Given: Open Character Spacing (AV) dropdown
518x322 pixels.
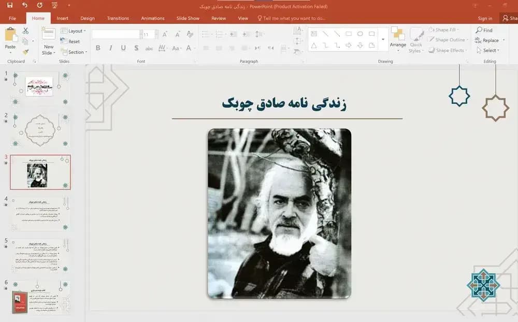Looking at the screenshot, I should (x=162, y=48).
